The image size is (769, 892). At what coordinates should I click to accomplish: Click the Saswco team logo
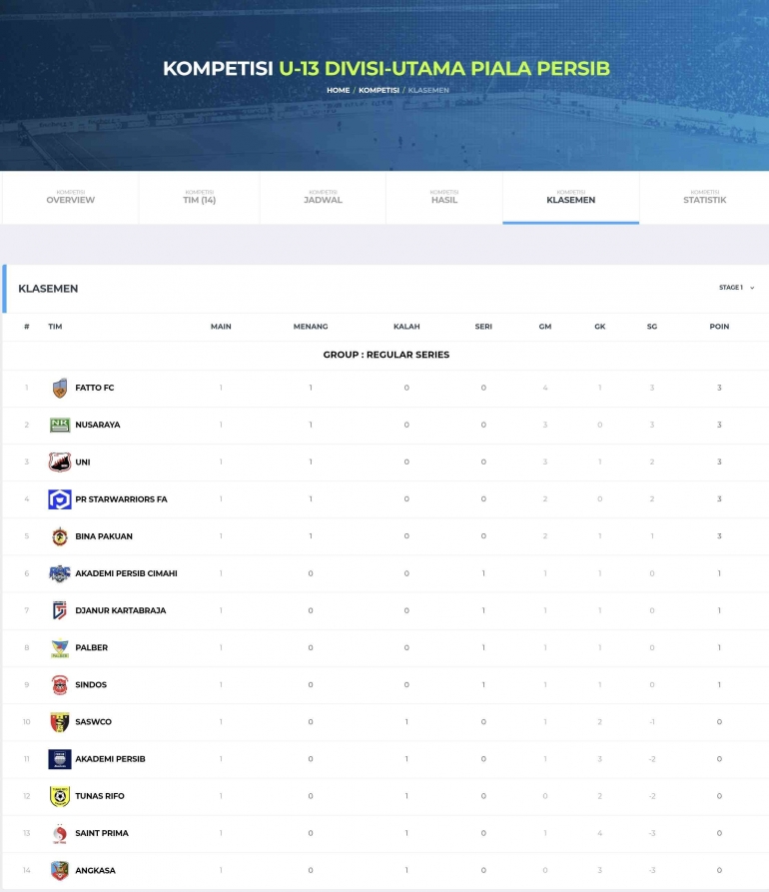click(x=60, y=722)
